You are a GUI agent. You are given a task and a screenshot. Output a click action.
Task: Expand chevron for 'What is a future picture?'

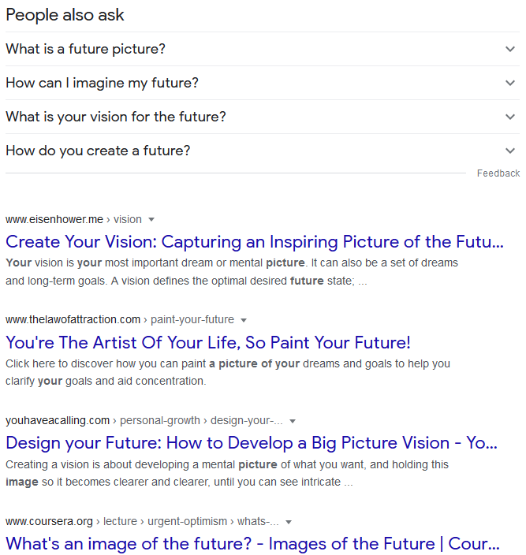click(x=510, y=49)
